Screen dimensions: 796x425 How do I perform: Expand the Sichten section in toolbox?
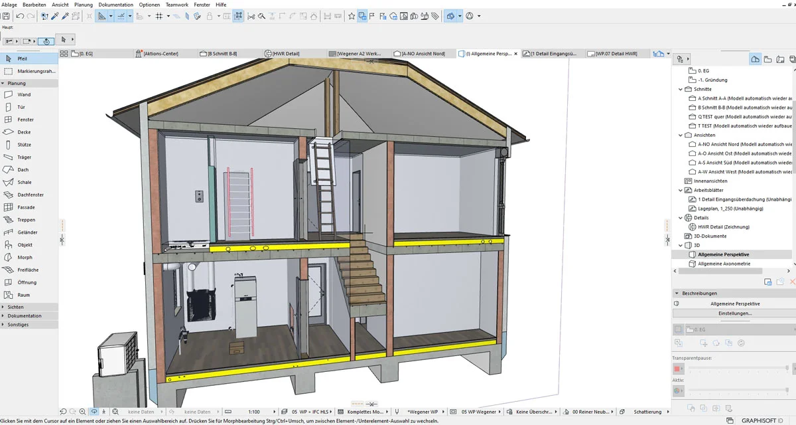point(16,307)
